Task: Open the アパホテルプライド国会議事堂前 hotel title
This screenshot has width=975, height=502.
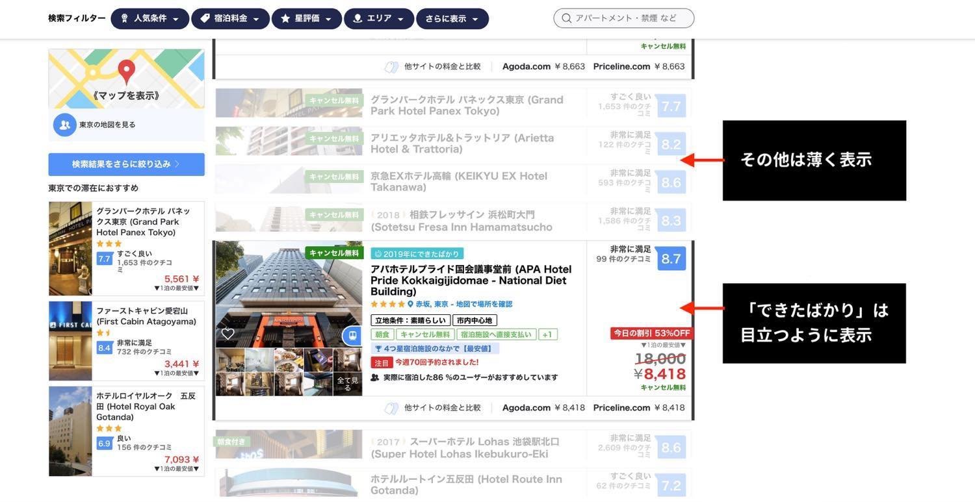Action: [471, 281]
